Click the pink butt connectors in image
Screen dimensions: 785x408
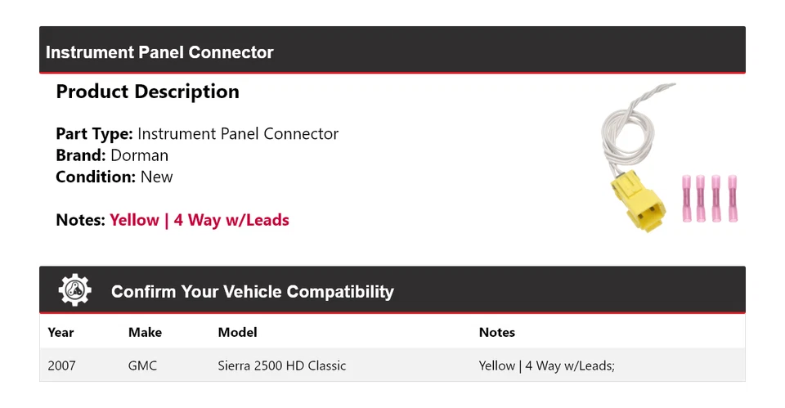click(708, 198)
